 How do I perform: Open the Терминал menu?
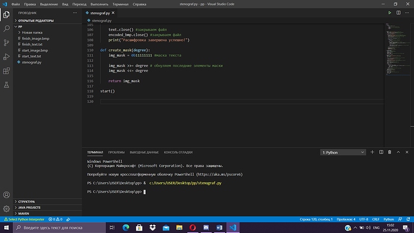coord(121,4)
